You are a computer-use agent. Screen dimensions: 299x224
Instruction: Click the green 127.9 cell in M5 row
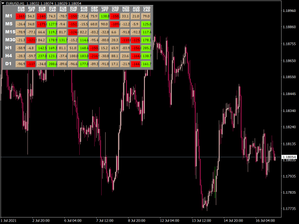[x=52, y=24]
